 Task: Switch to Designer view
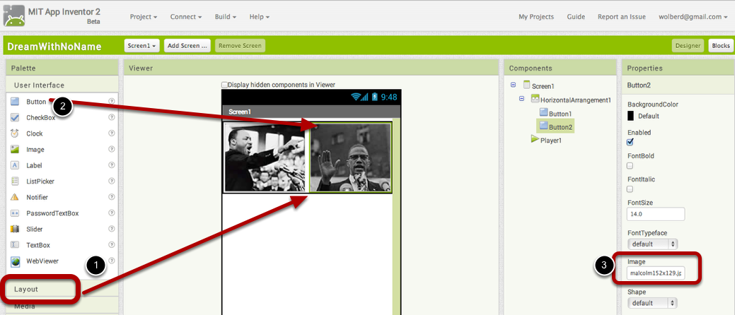coord(688,45)
